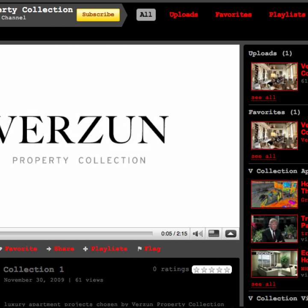Viewport: 308px width, 308px height.
Task: Click the Collection 1 video title
Action: coord(34,269)
